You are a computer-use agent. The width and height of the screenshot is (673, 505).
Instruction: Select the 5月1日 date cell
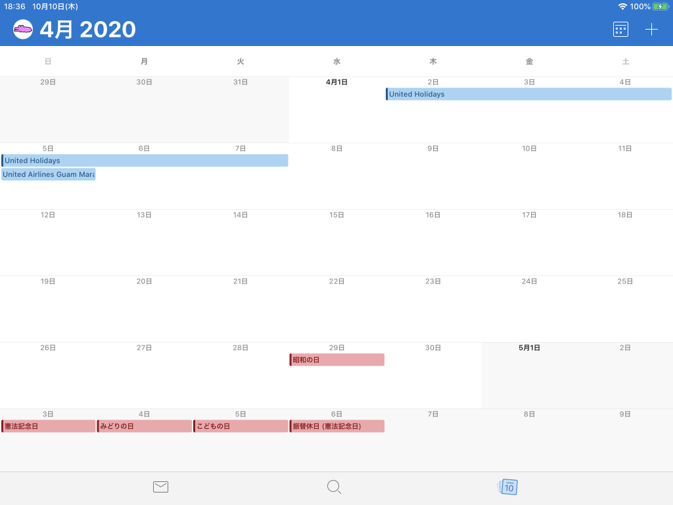(529, 376)
